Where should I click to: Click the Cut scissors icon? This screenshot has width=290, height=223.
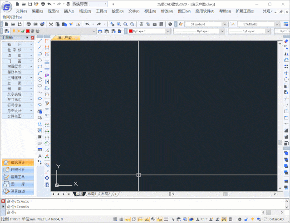[x=51, y=24]
